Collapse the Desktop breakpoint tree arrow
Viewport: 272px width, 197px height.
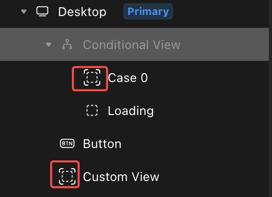point(24,11)
